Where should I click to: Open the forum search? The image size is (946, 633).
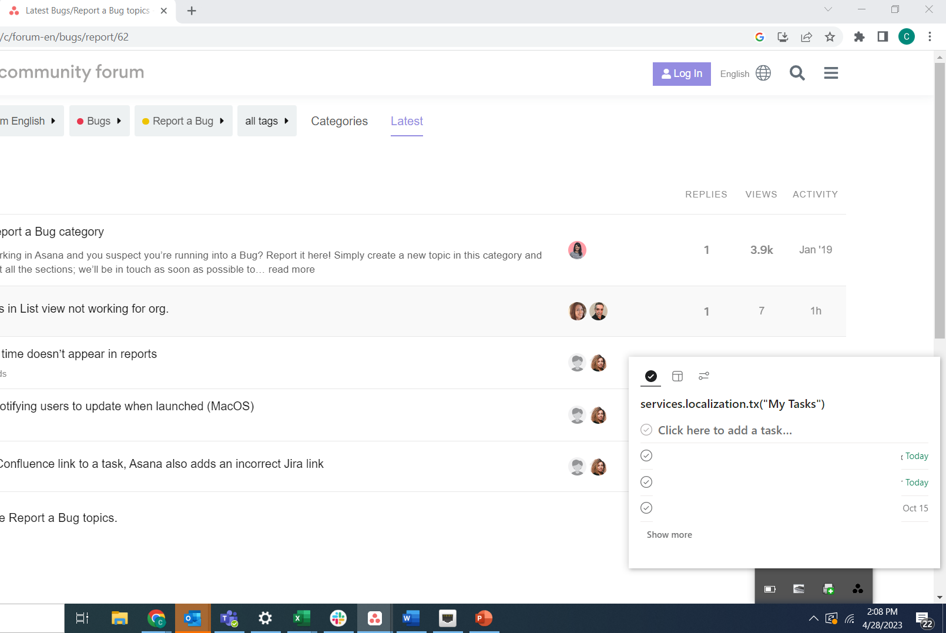[797, 73]
